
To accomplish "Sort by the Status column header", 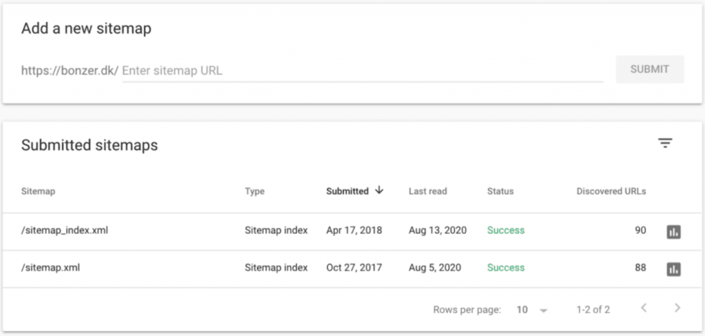I will [x=500, y=191].
